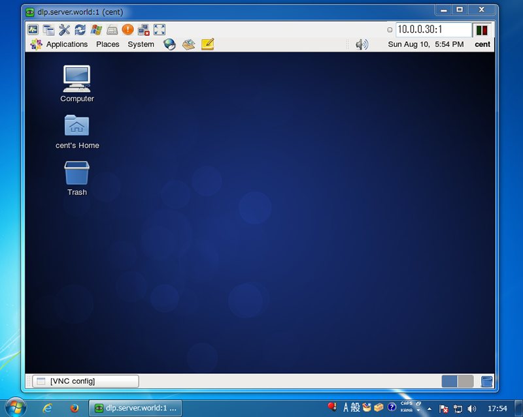Viewport: 523px width, 417px height.
Task: Click the trash applet in bottom panel
Action: pos(486,381)
